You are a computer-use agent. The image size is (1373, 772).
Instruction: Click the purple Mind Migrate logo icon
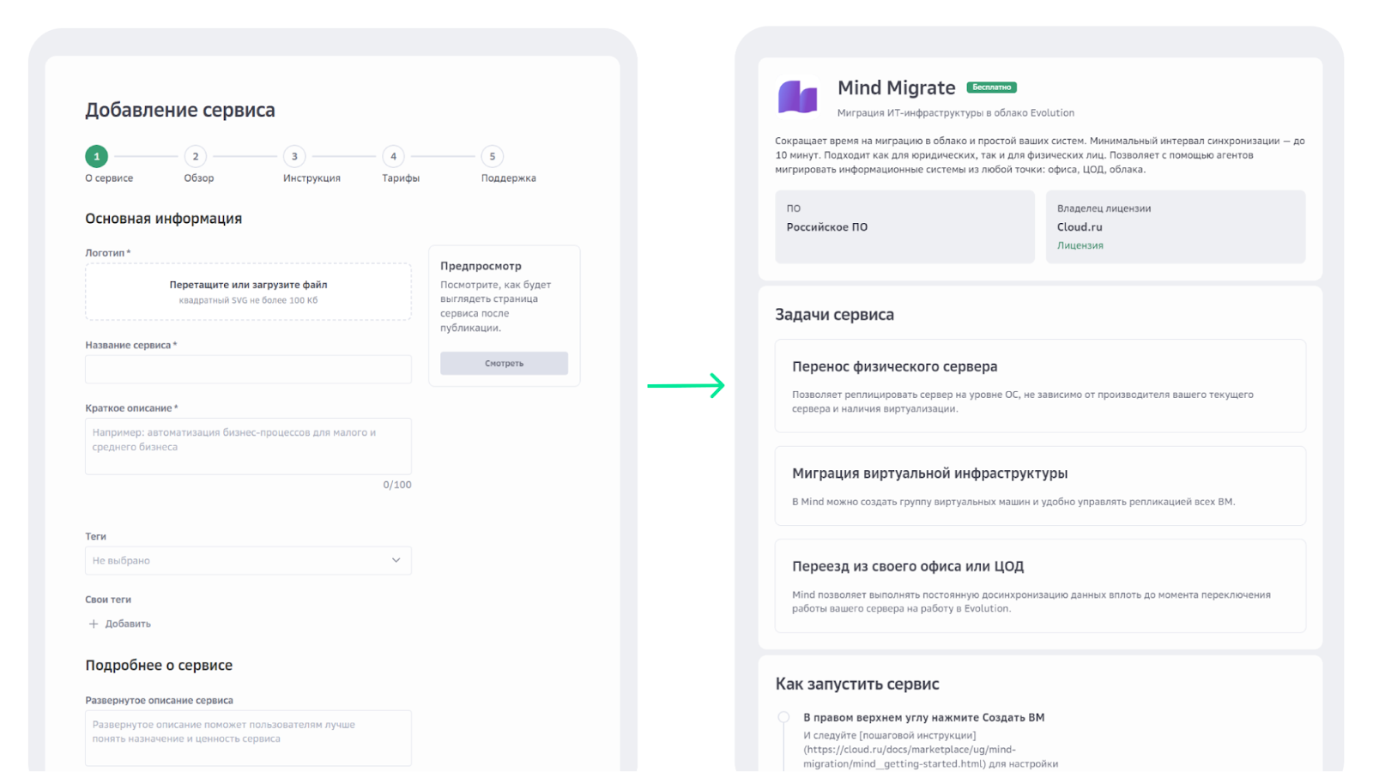pyautogui.click(x=797, y=97)
